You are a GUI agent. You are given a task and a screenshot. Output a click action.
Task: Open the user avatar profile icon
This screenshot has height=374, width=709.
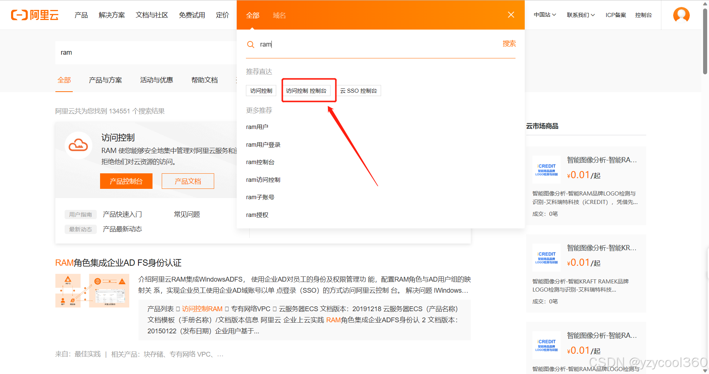681,15
